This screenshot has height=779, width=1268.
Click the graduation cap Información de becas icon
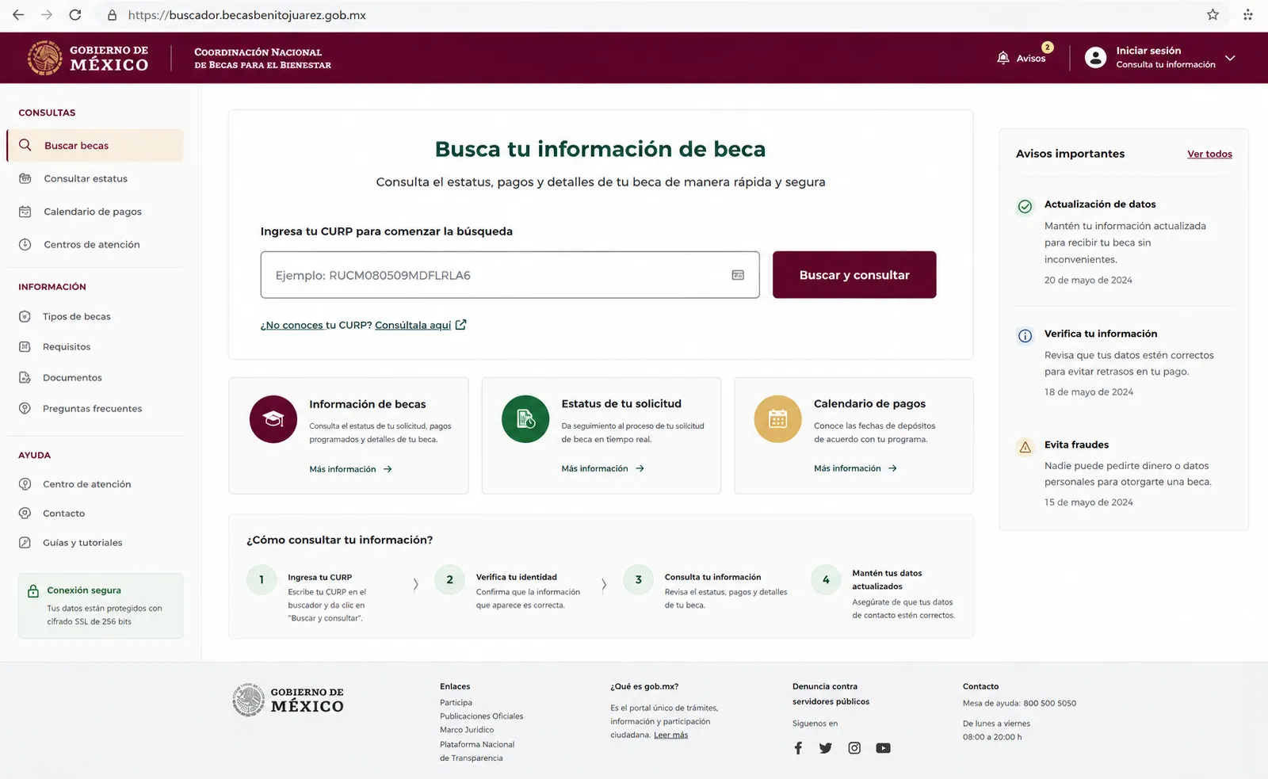point(273,419)
